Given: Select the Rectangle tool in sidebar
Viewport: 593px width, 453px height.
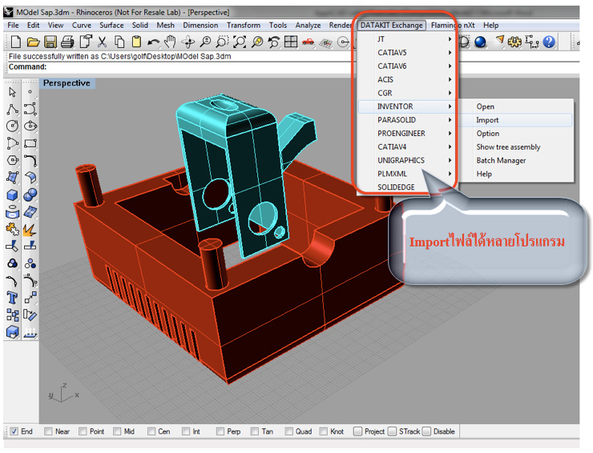Looking at the screenshot, I should [30, 143].
